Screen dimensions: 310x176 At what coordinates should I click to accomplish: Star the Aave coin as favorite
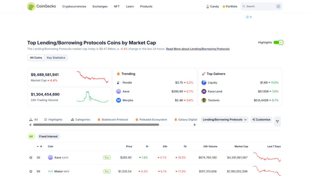(x=31, y=158)
